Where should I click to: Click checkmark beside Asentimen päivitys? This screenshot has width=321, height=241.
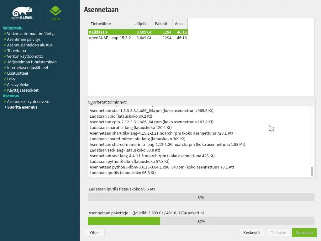click(x=5, y=39)
